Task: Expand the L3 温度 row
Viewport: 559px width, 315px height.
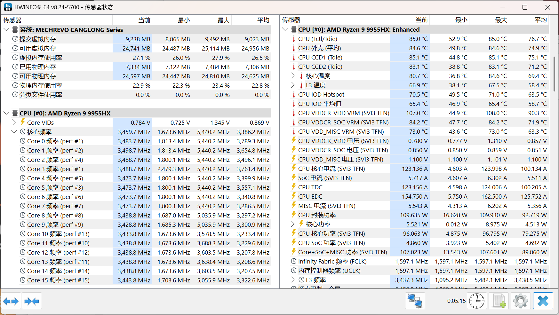Action: point(293,85)
